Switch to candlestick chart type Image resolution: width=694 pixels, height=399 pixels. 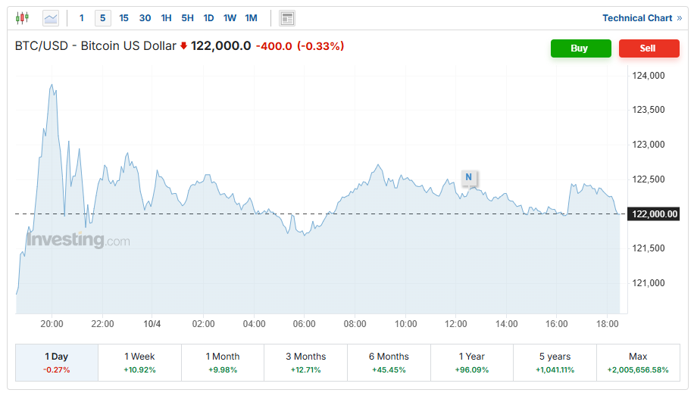click(x=22, y=17)
